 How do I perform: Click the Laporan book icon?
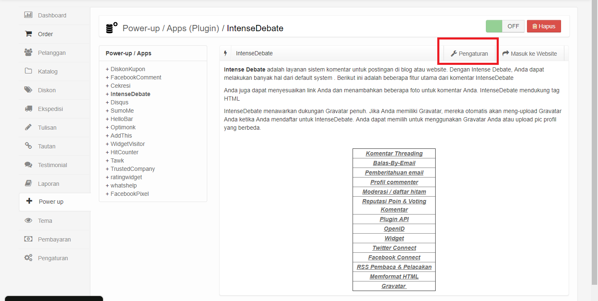[x=28, y=183]
